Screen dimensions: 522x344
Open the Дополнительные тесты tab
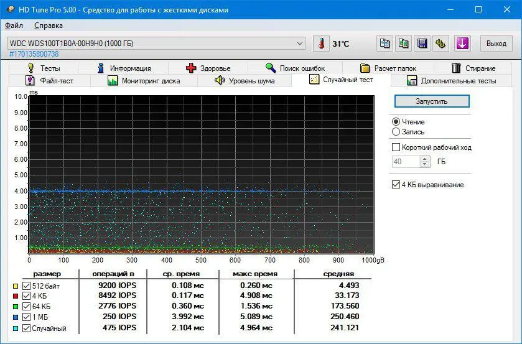tap(452, 81)
